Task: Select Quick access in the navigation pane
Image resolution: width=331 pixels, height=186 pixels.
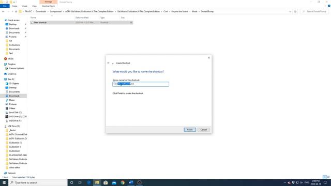Action: click(x=13, y=20)
